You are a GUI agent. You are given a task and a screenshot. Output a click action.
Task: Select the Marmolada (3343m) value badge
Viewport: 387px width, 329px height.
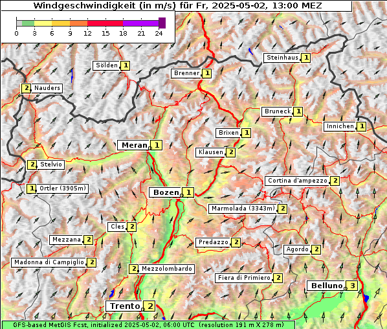(x=283, y=209)
